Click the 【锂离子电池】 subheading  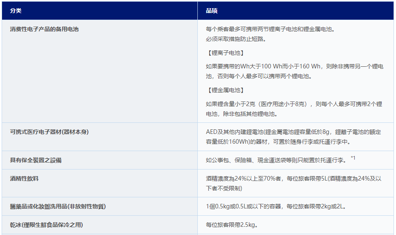tap(226, 53)
